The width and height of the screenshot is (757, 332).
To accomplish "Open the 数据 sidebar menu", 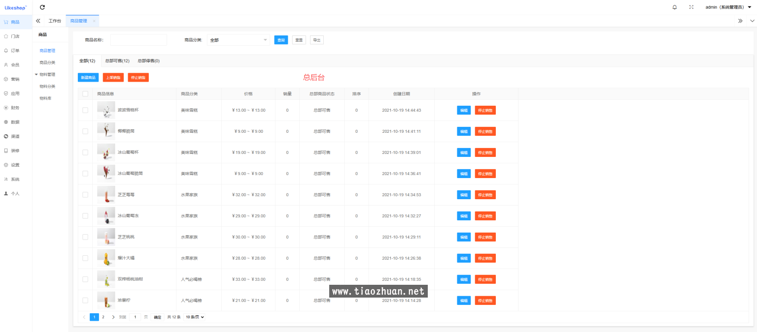I will click(16, 122).
